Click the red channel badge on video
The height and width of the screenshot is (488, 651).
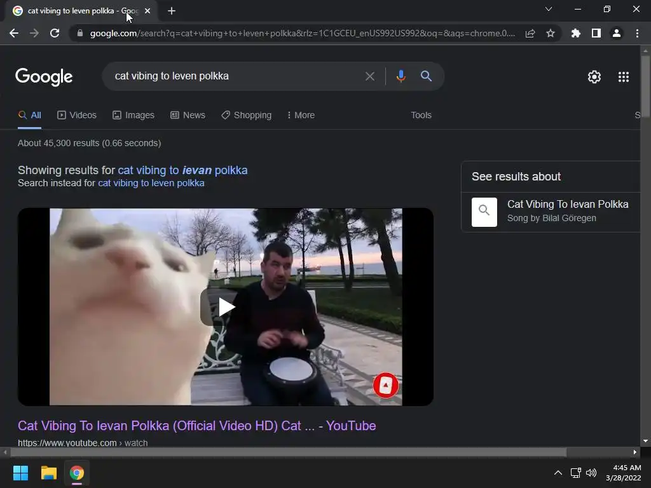(386, 386)
